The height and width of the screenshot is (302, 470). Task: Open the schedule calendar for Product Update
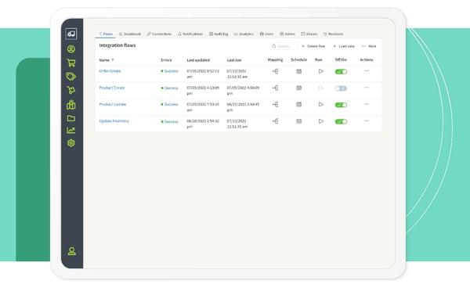[299, 105]
